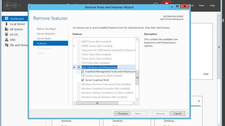
Task: Click the AD DS icon in sidebar
Action: (7, 34)
